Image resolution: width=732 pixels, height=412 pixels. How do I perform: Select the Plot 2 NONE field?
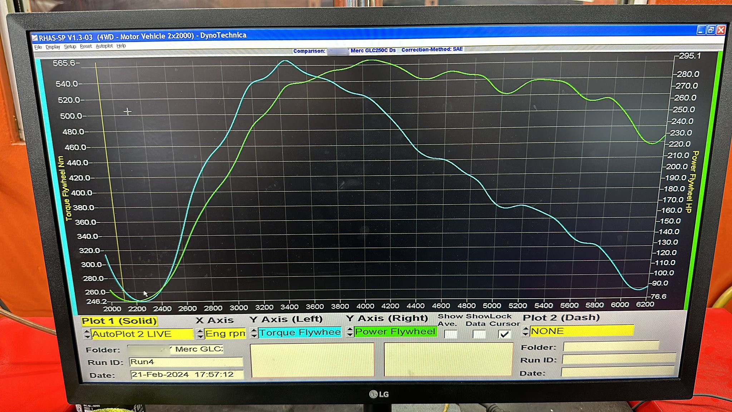pos(582,331)
